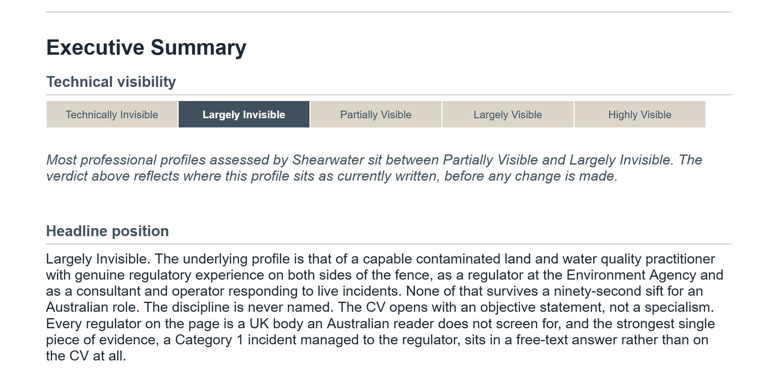Click 'Environment Agency' in the headline paragraph
The image size is (773, 385).
631,275
